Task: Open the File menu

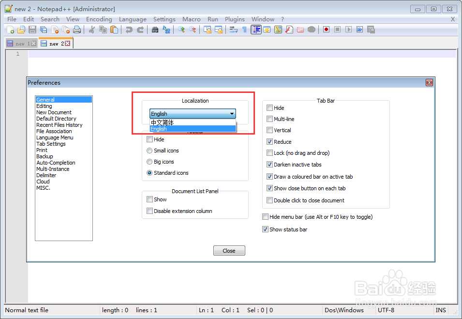Action: (x=12, y=19)
